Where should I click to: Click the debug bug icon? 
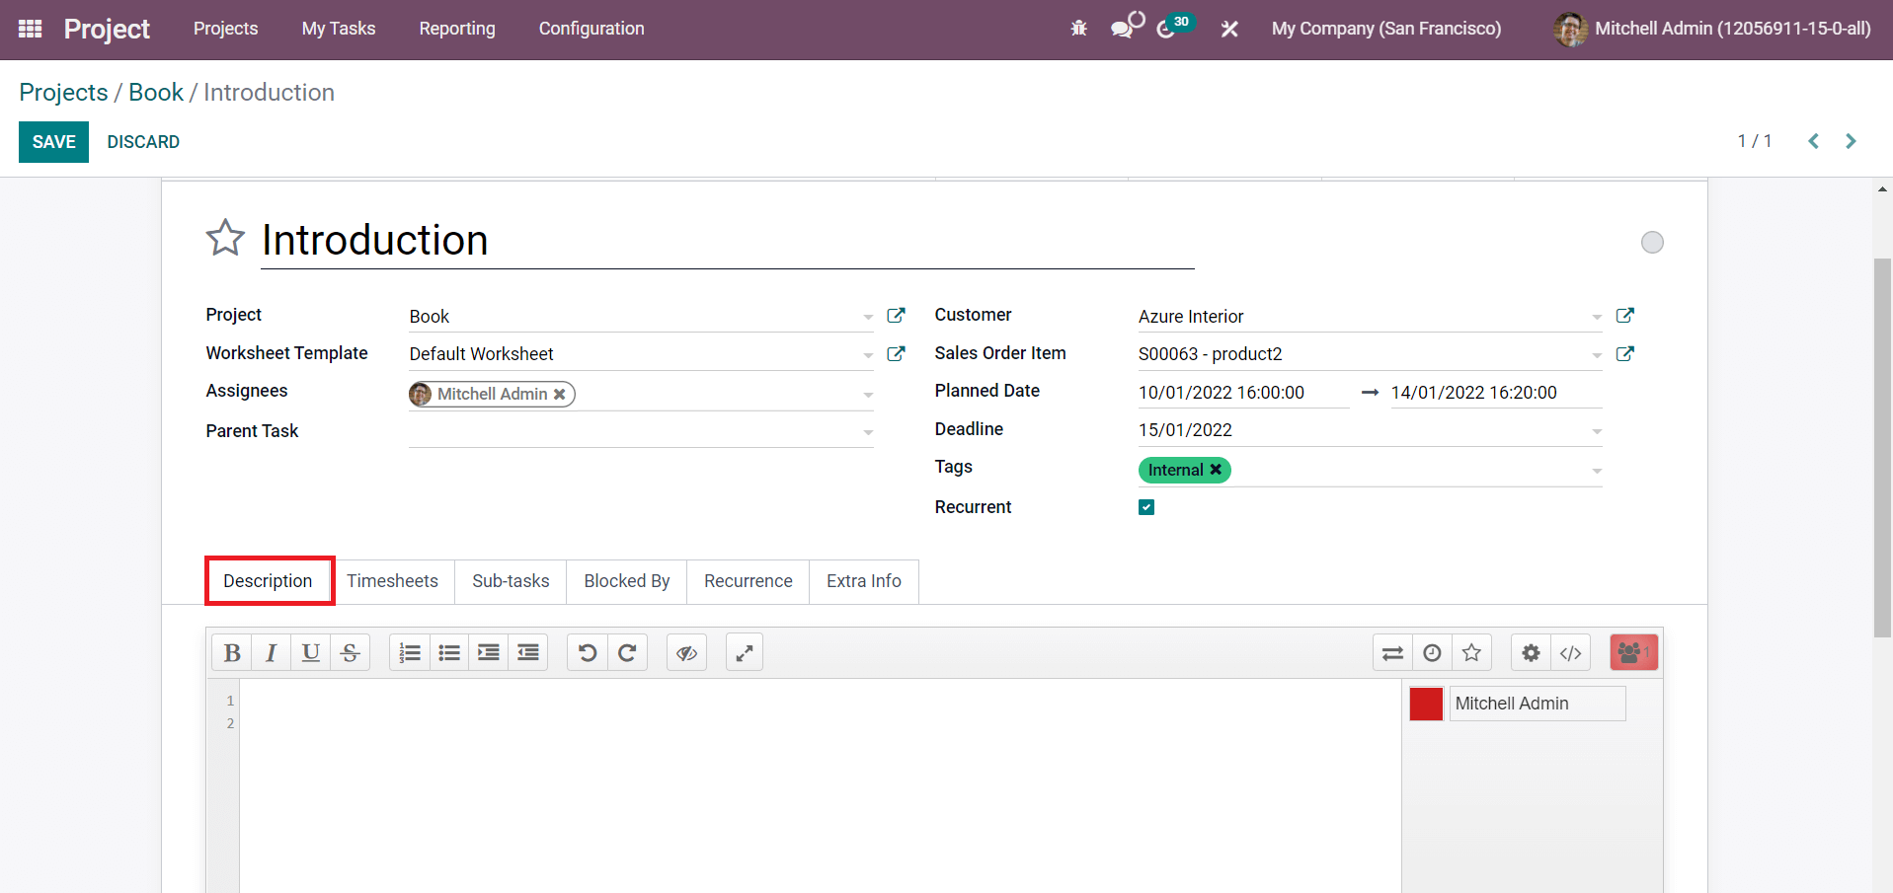coord(1078,29)
